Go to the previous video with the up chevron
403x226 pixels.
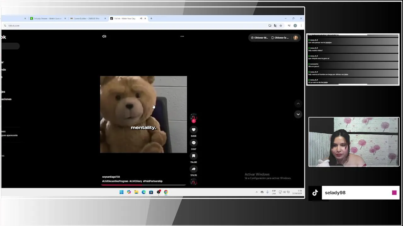(x=298, y=104)
